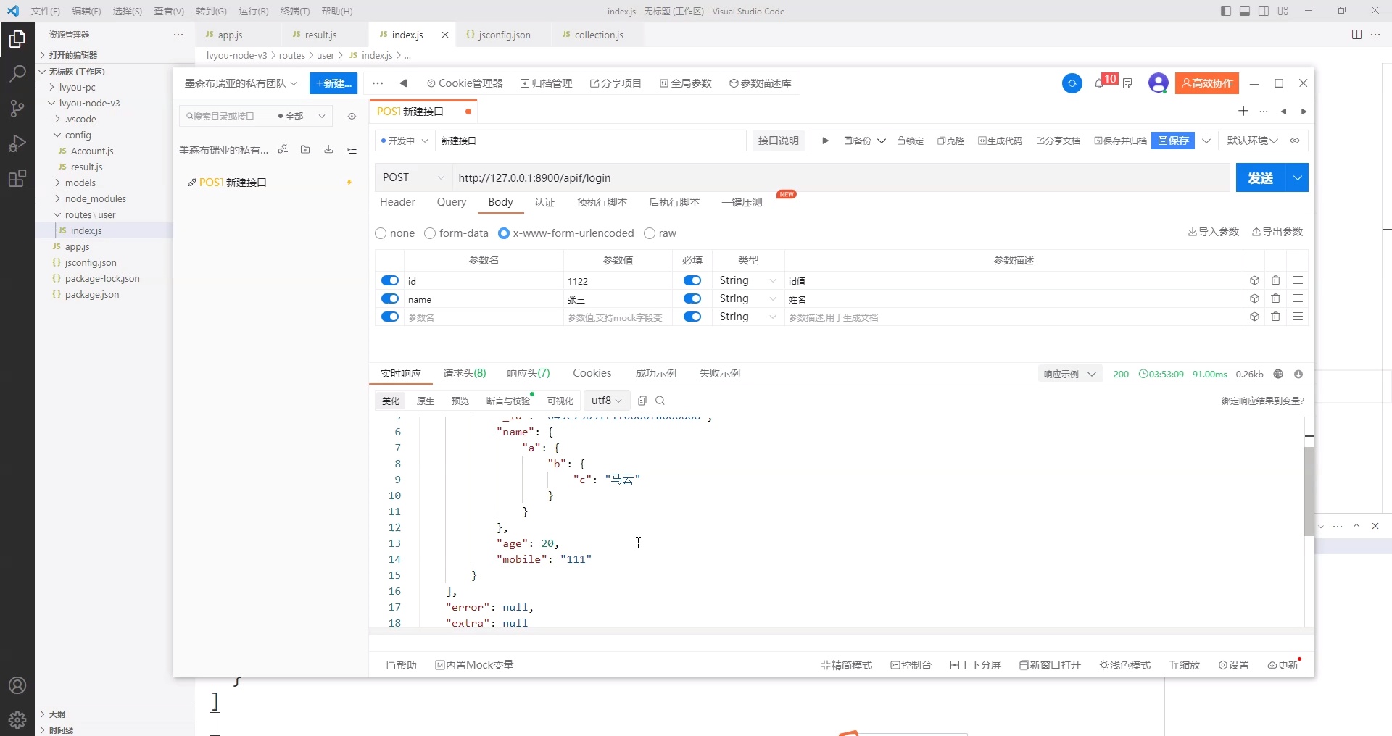Open 归档管理 archive management
The height and width of the screenshot is (736, 1392).
pos(546,83)
